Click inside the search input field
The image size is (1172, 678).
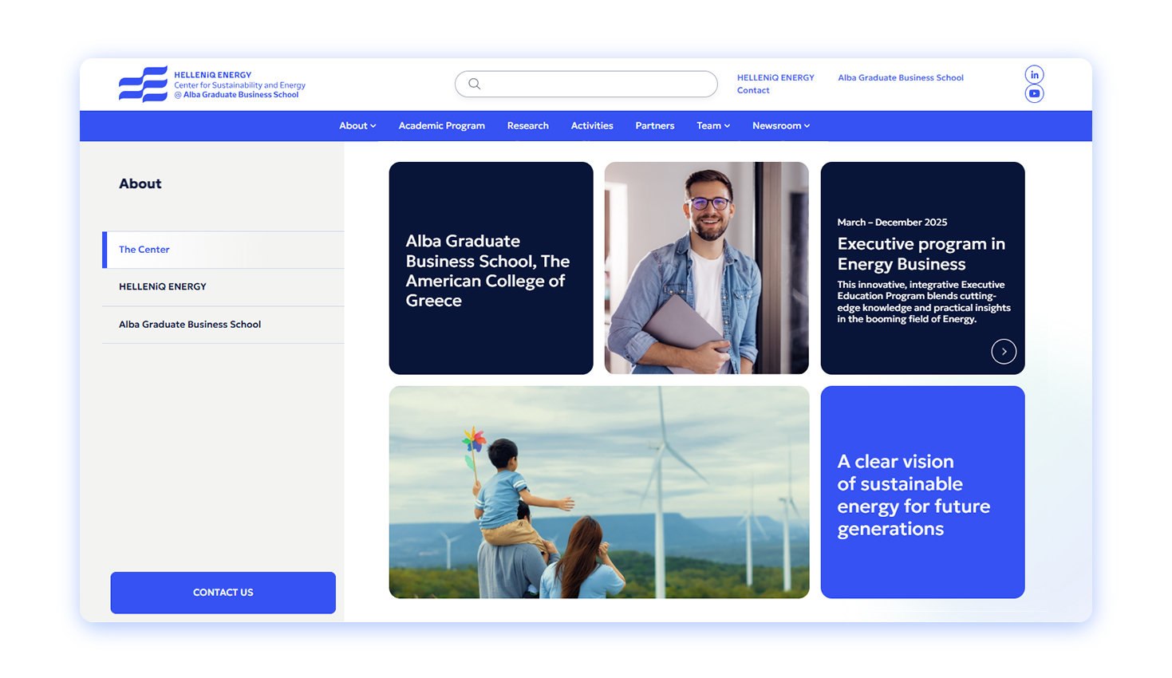click(586, 84)
